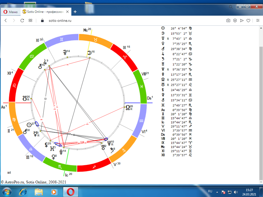The image size is (263, 197).
Task: Launch Internet Explorer from the taskbar
Action: (23, 192)
